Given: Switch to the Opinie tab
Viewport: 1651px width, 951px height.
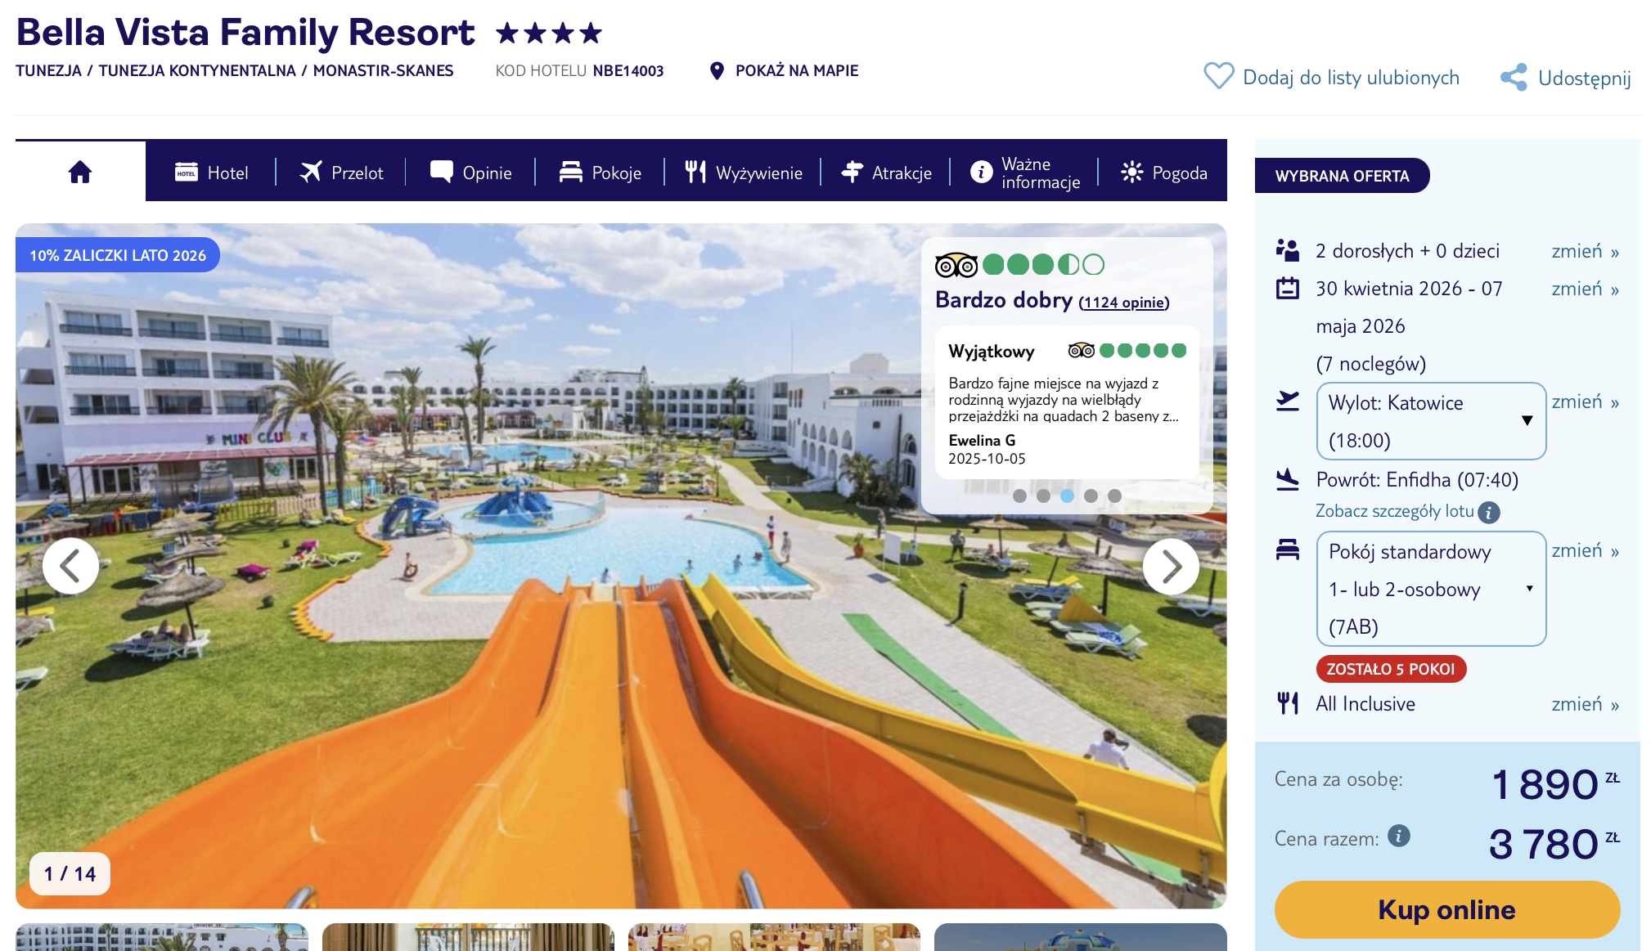Looking at the screenshot, I should [x=470, y=173].
